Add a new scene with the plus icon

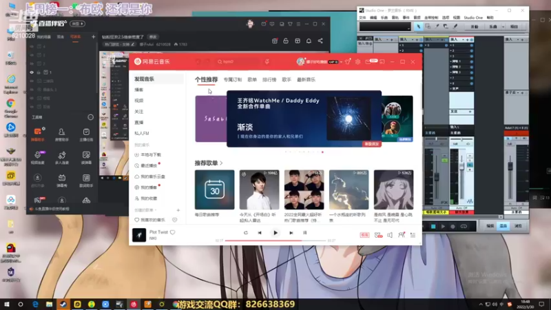pos(93,37)
